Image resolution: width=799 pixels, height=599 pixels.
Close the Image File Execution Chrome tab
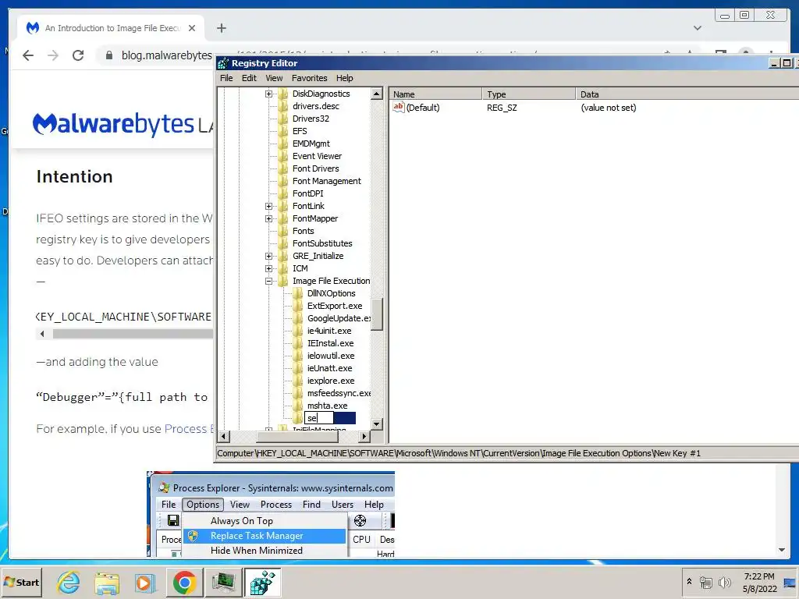pos(192,28)
